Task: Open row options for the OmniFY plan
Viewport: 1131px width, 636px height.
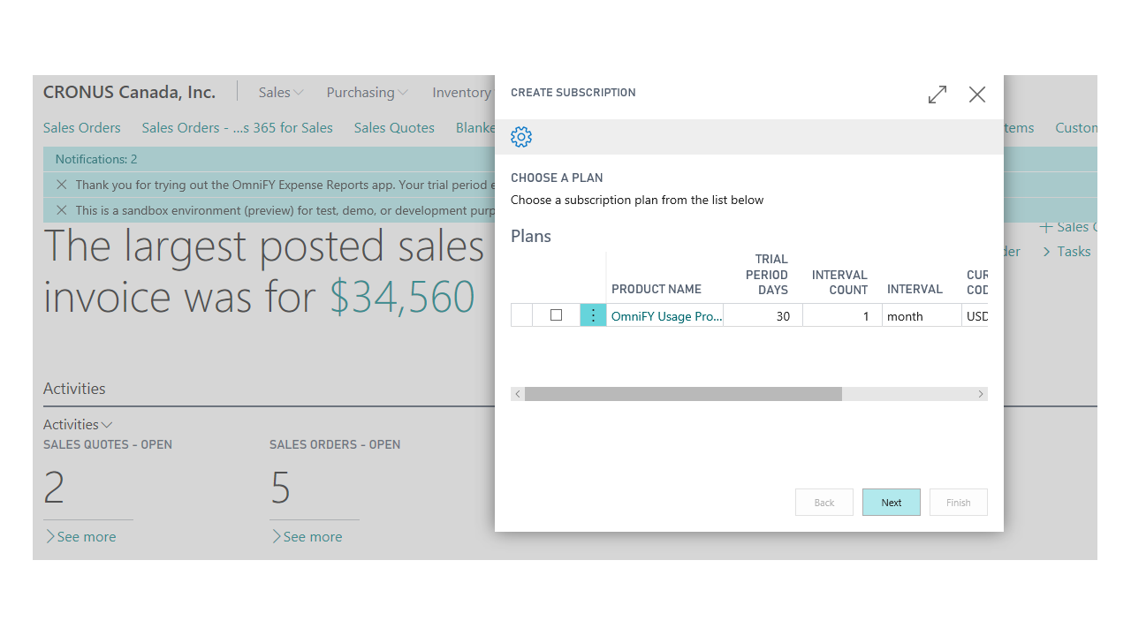Action: pyautogui.click(x=593, y=315)
